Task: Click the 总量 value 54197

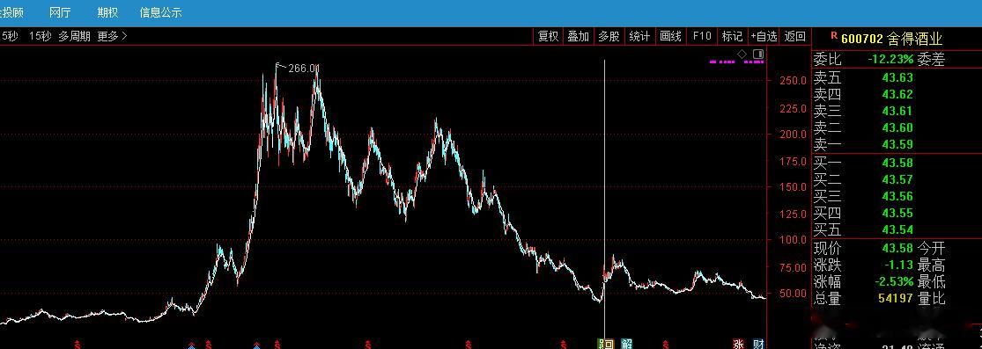Action: [x=896, y=298]
